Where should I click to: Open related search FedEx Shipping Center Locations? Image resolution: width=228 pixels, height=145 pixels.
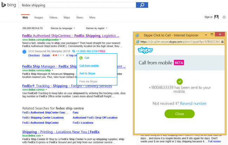pyautogui.click(x=43, y=118)
